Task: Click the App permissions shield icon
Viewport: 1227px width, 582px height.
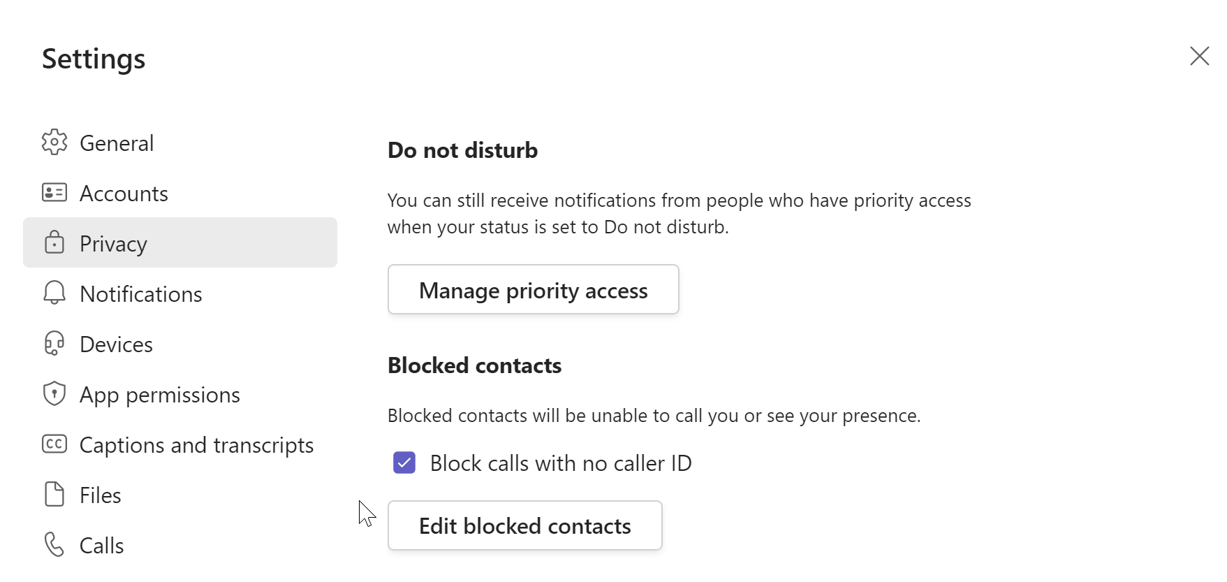Action: [x=54, y=394]
